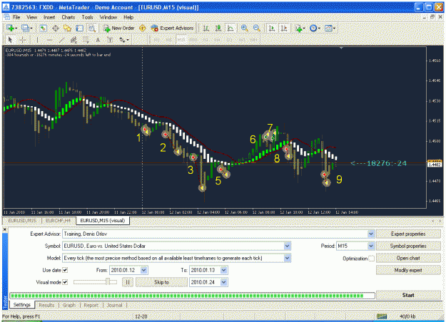
Task: Toggle the Market Watch window icon
Action: (x=44, y=28)
